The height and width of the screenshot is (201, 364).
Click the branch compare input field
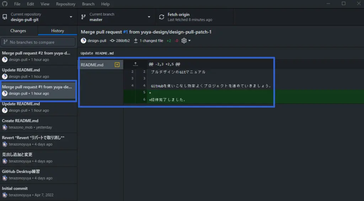pyautogui.click(x=41, y=42)
